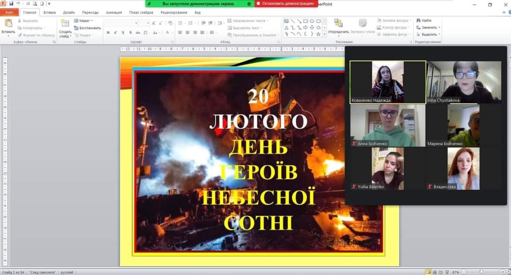This screenshot has width=511, height=275.
Task: Select Коваленко Надежда's video tile
Action: pyautogui.click(x=388, y=82)
